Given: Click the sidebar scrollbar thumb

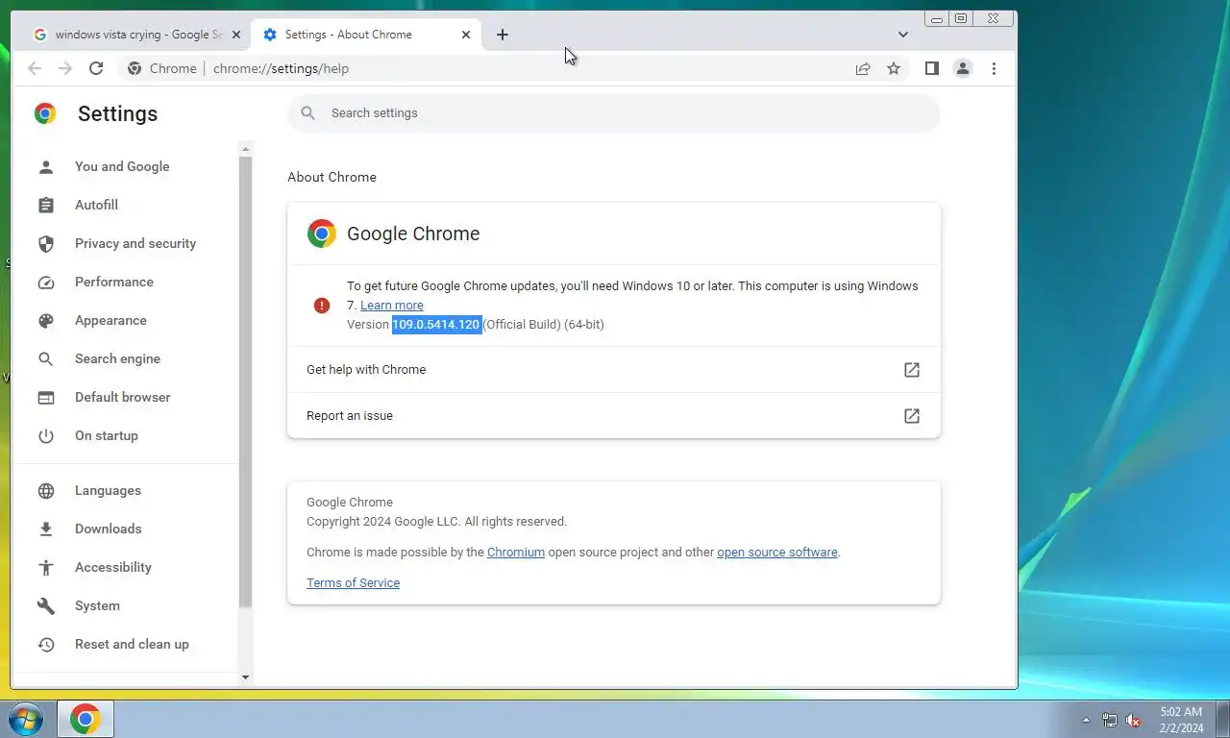Looking at the screenshot, I should tap(245, 381).
